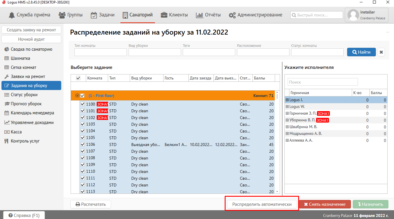Click the calendar icon for Календарь менеджера
This screenshot has height=219, width=394.
(x=6, y=113)
